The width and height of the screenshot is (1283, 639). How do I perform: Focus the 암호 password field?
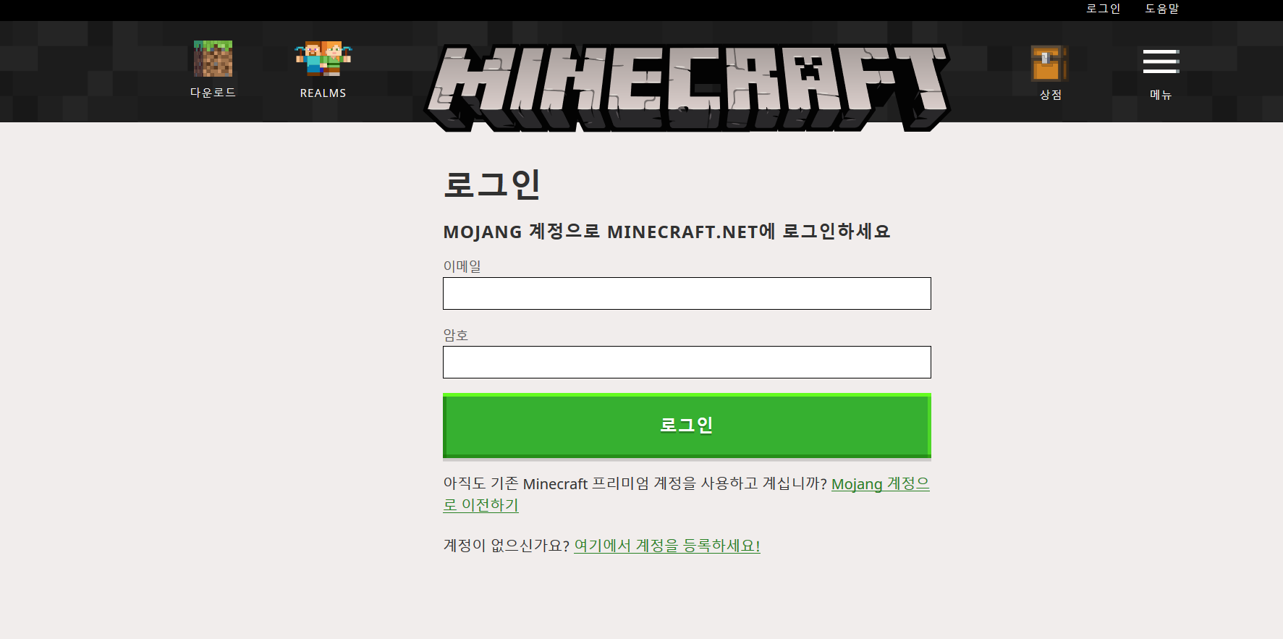coord(687,362)
